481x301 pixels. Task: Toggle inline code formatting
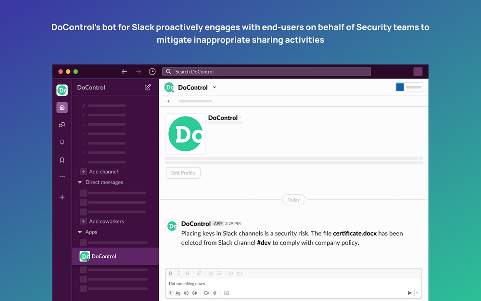[x=231, y=274]
